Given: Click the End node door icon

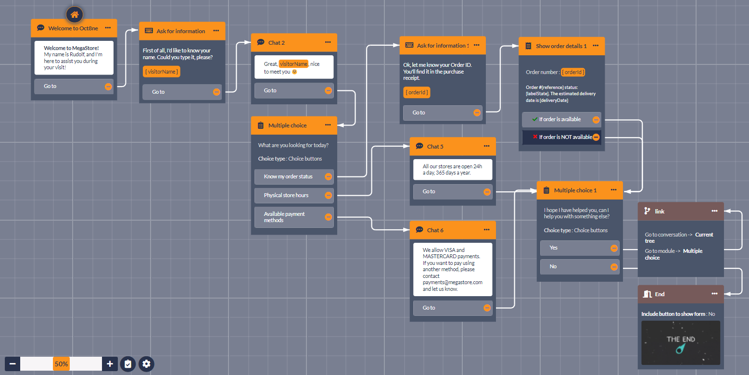Looking at the screenshot, I should click(647, 294).
